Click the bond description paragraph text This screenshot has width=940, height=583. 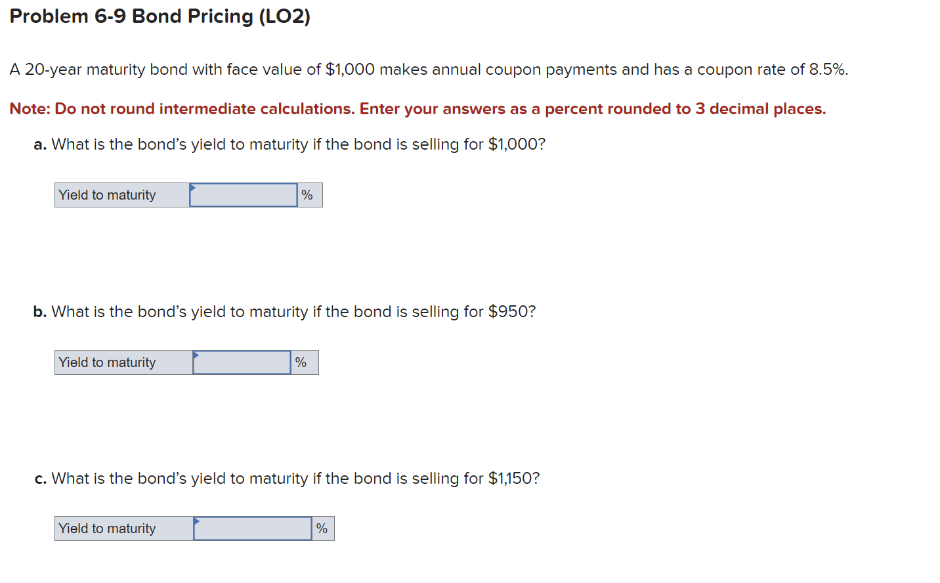428,69
